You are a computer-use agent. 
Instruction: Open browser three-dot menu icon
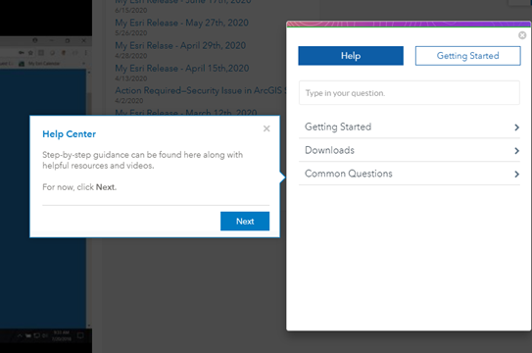pyautogui.click(x=85, y=53)
